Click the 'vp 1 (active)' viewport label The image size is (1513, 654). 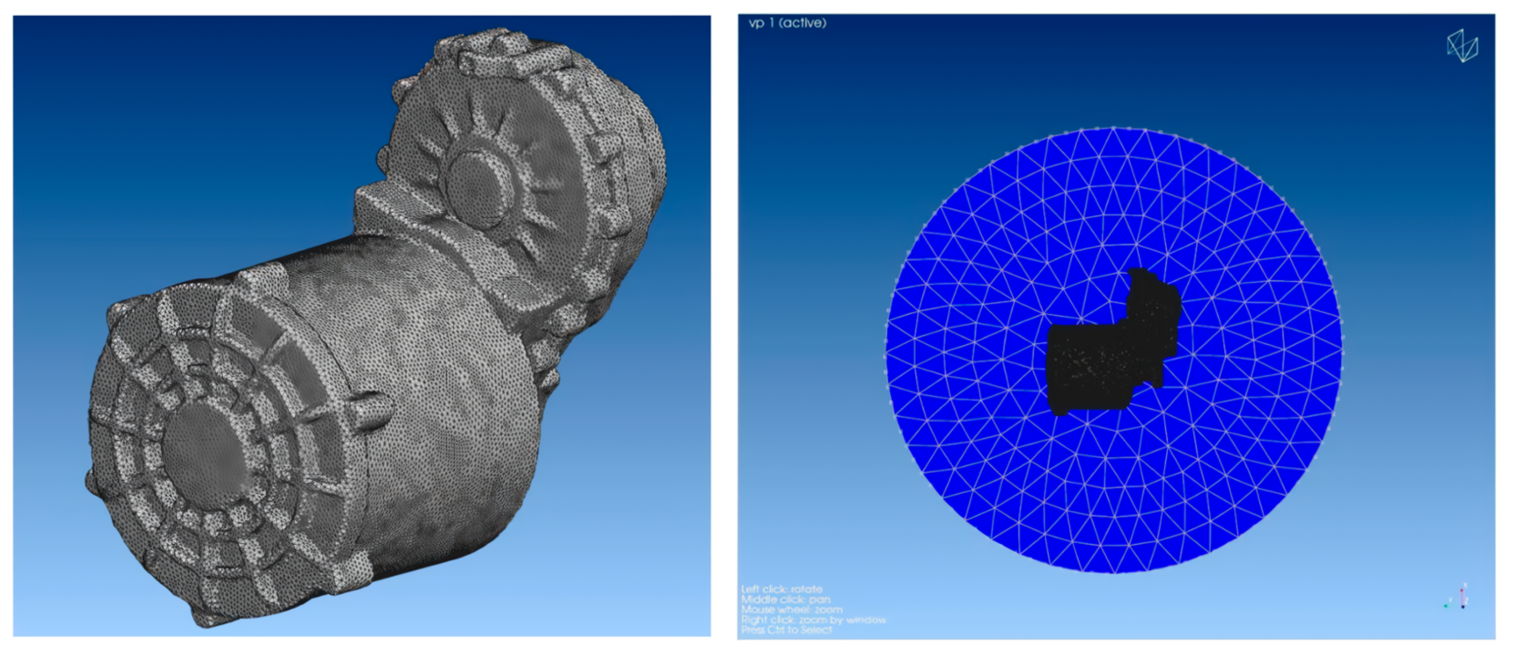pyautogui.click(x=787, y=23)
